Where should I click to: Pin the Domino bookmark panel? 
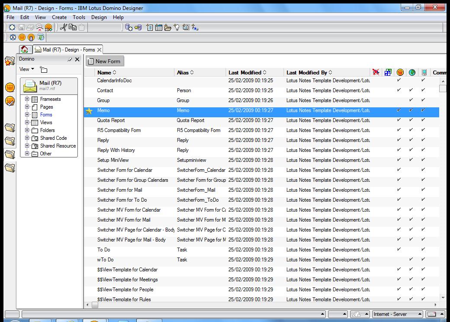pyautogui.click(x=70, y=59)
